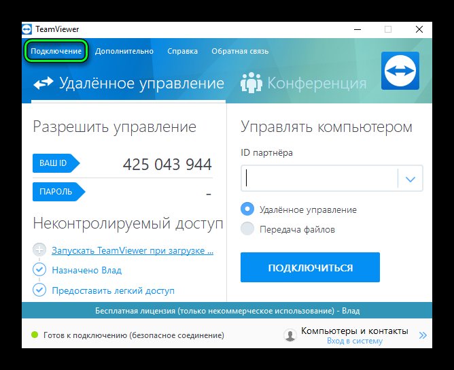This screenshot has width=454, height=370.
Task: Click the password dash value
Action: (x=209, y=194)
